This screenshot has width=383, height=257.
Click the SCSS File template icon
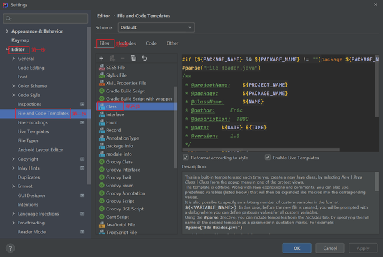point(102,67)
